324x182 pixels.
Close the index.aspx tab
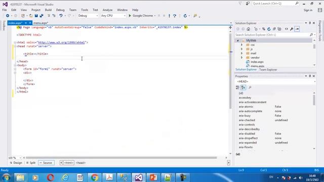click(30, 23)
